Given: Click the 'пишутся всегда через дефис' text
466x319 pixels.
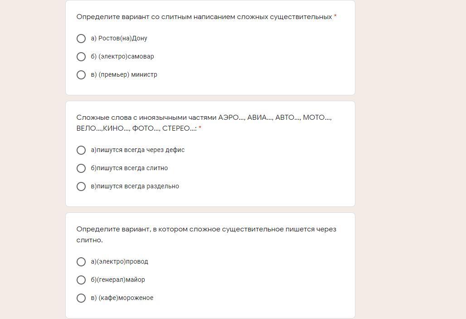Looking at the screenshot, I should [x=141, y=150].
